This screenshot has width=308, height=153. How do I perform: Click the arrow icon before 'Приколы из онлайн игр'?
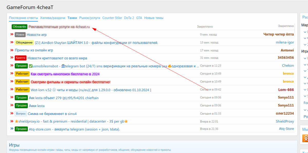tap(12, 50)
